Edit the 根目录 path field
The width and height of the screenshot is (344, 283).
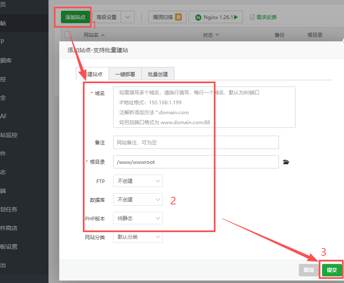coord(196,162)
